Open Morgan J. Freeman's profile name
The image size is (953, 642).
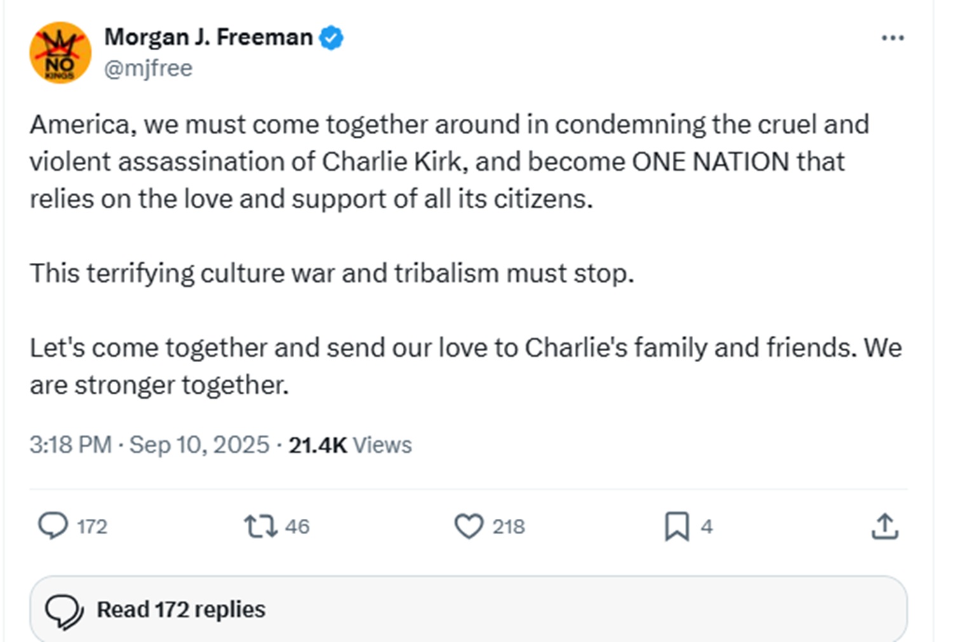[208, 37]
